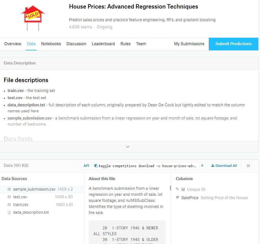The image size is (260, 244).
Task: Click the download arrow icon in Download All
Action: pos(213,166)
